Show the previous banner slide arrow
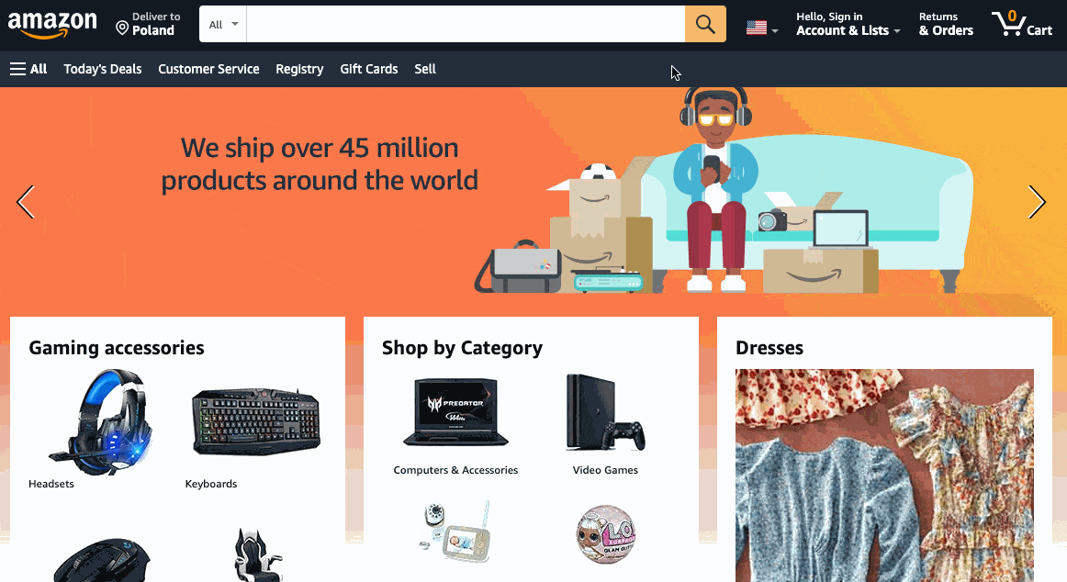1067x582 pixels. (x=26, y=202)
